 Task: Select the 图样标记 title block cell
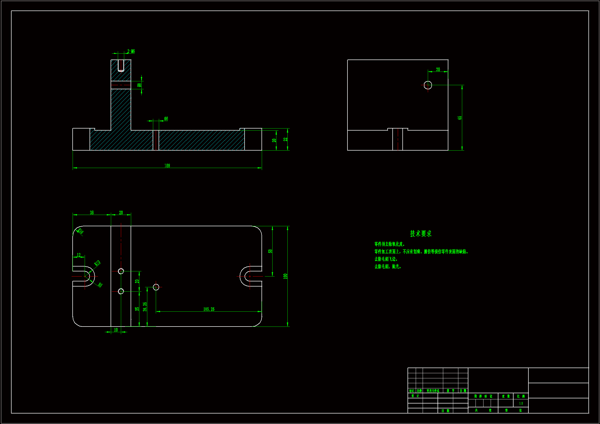click(483, 396)
